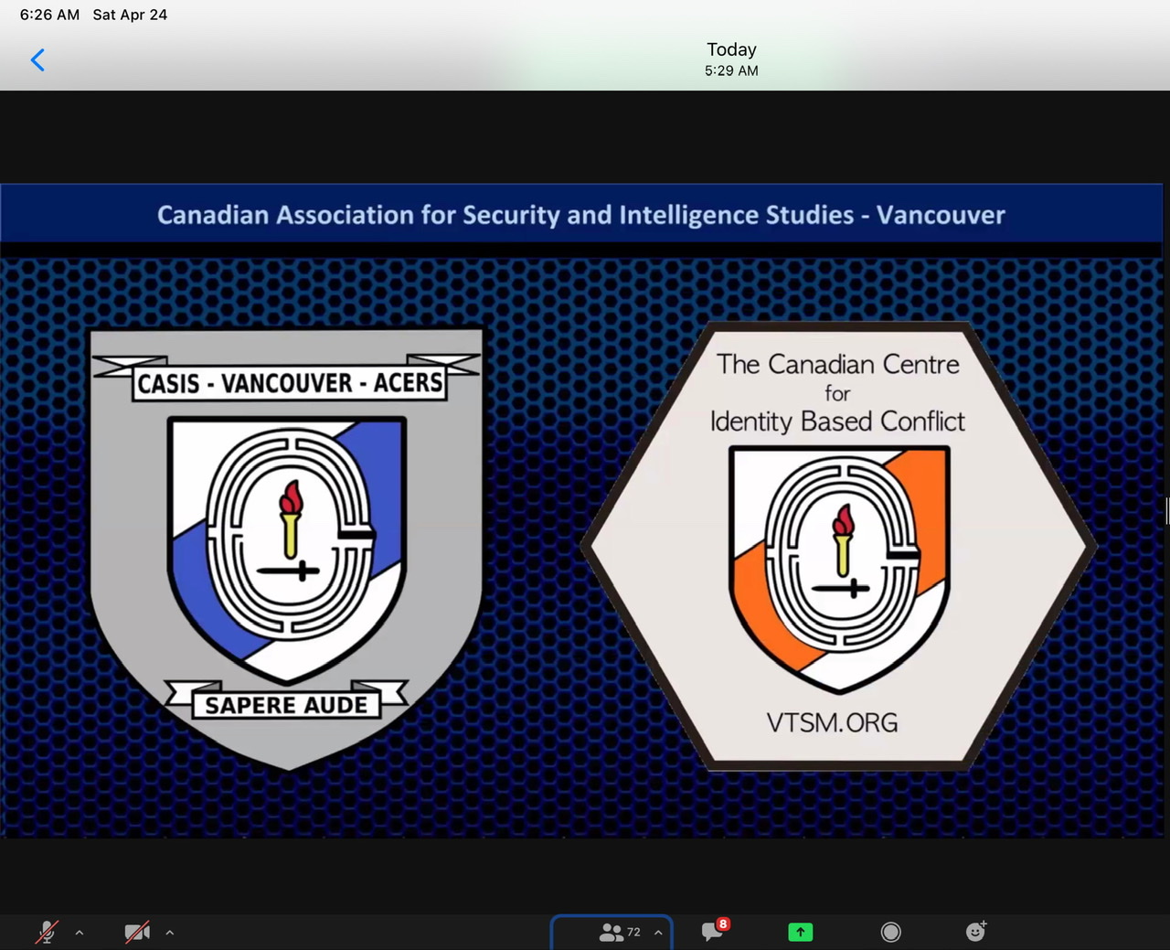Click the red 8 chat notification badge
This screenshot has height=950, width=1170.
click(x=723, y=923)
